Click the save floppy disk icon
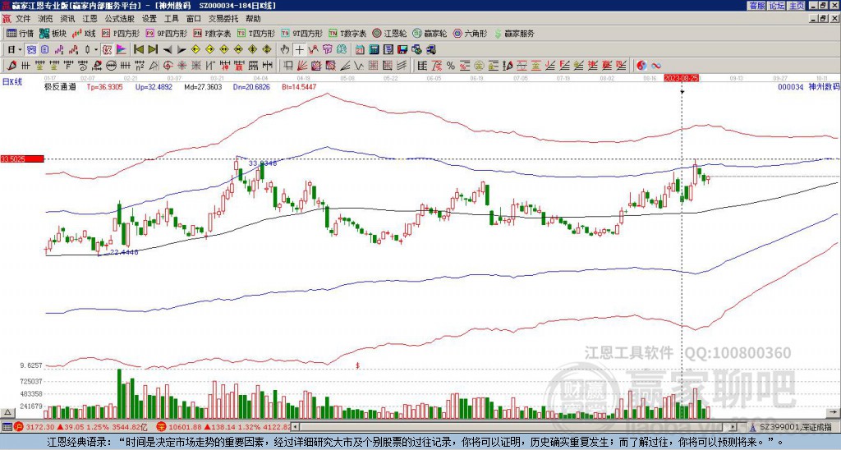Screen dimensions: 841x450 402,49
